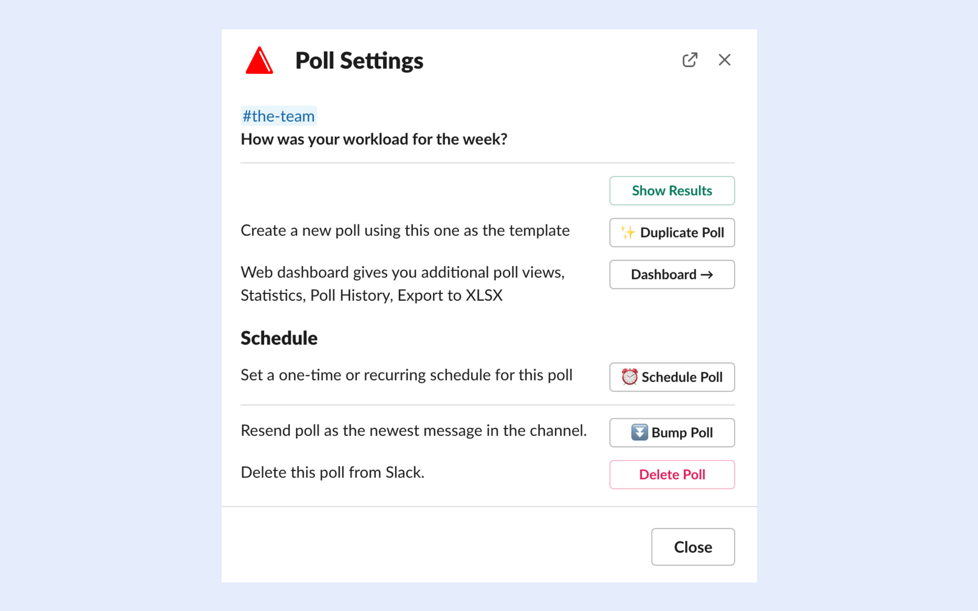The height and width of the screenshot is (611, 978).
Task: Open the web Dashboard
Action: 672,275
